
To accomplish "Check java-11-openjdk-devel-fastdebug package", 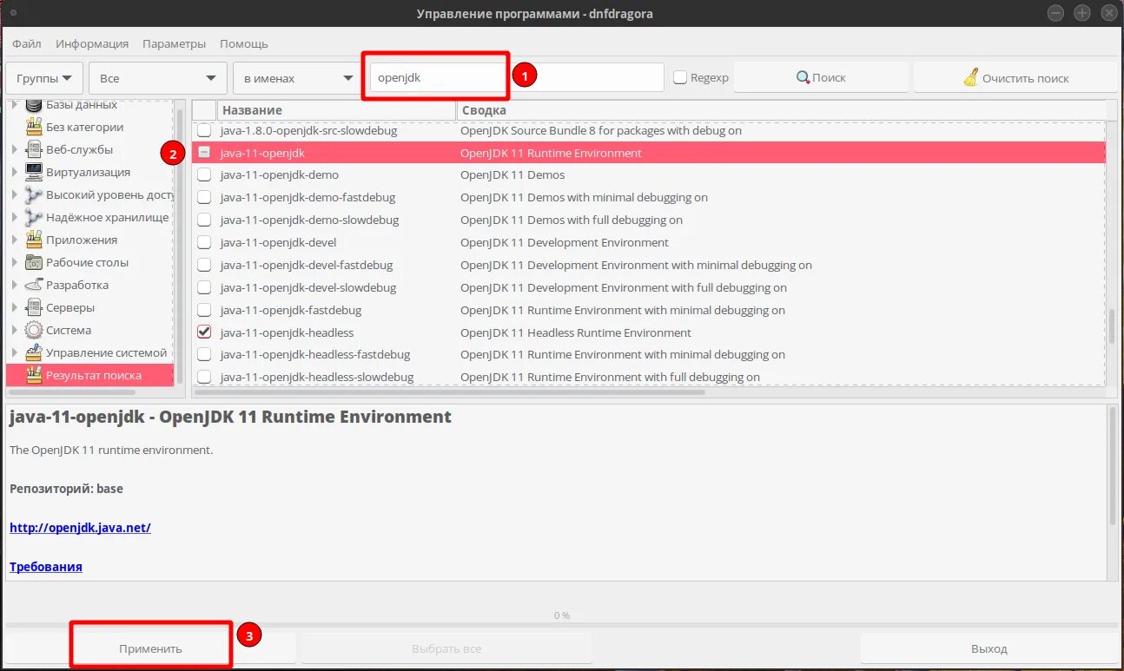I will 204,265.
